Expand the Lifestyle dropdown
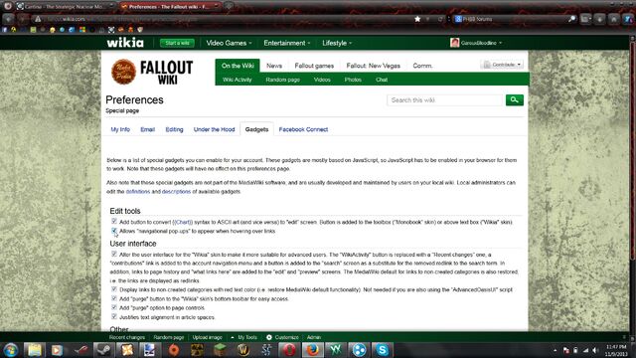Image resolution: width=636 pixels, height=358 pixels. (337, 43)
